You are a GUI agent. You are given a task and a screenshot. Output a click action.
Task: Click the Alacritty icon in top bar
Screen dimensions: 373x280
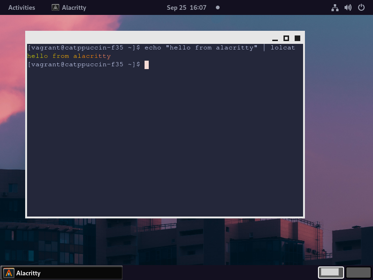(x=55, y=7)
